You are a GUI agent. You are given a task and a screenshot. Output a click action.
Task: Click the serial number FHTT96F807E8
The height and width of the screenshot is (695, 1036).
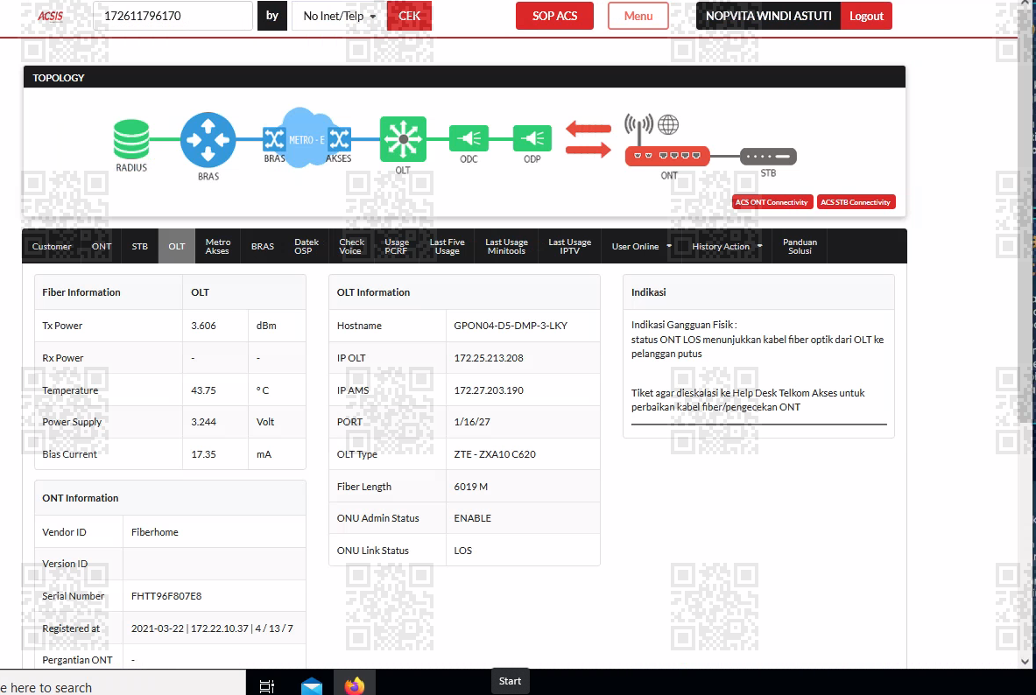(x=166, y=596)
